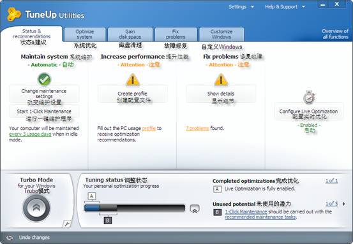Click the warning triangle under Increase performance

[x=133, y=80]
